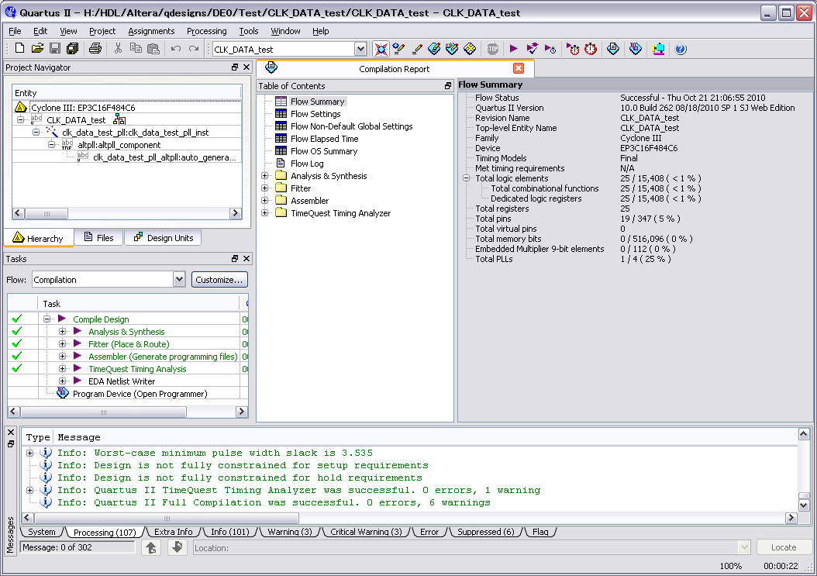This screenshot has width=817, height=576.
Task: Click the Cut scissors icon
Action: click(x=119, y=49)
